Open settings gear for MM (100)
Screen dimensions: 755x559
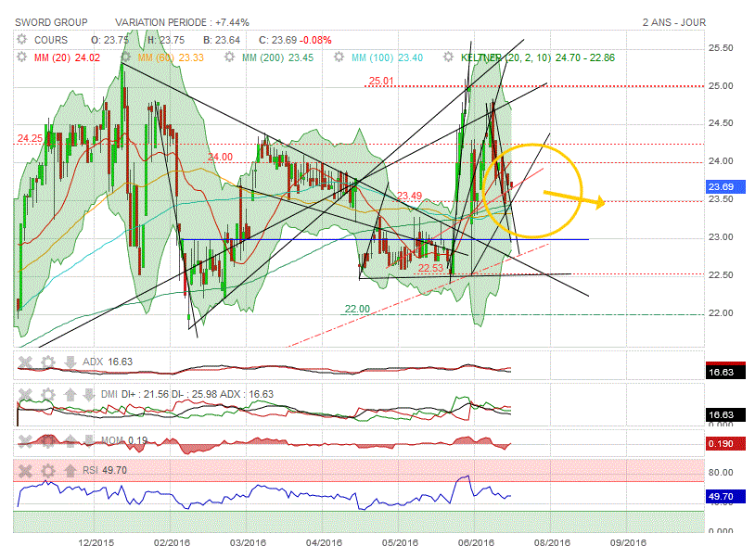tap(339, 57)
